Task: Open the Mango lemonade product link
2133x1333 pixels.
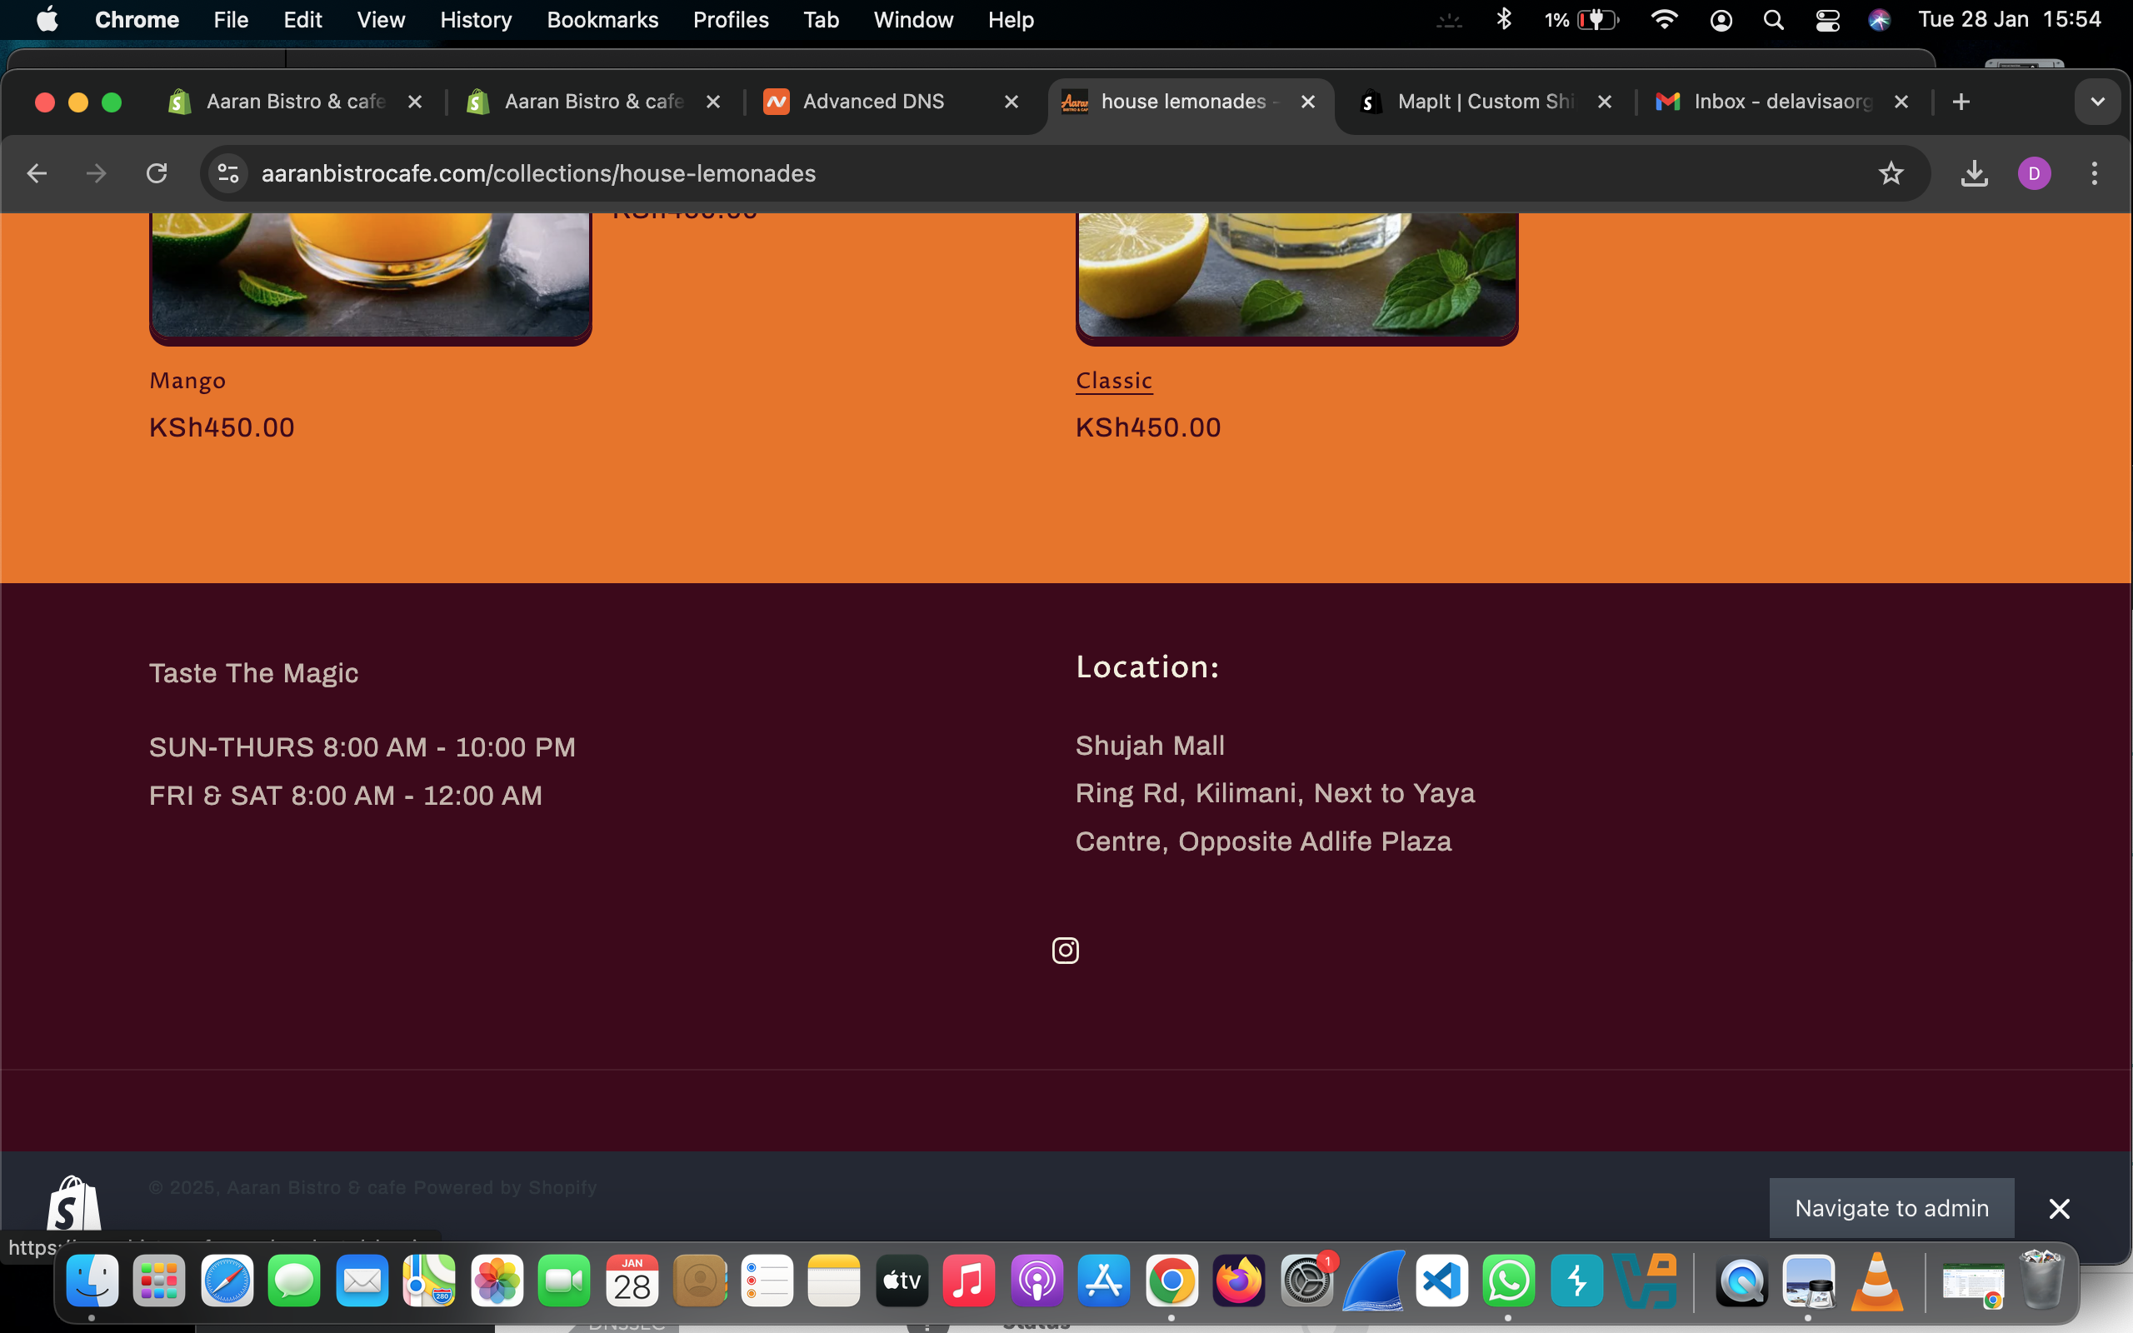Action: [187, 381]
